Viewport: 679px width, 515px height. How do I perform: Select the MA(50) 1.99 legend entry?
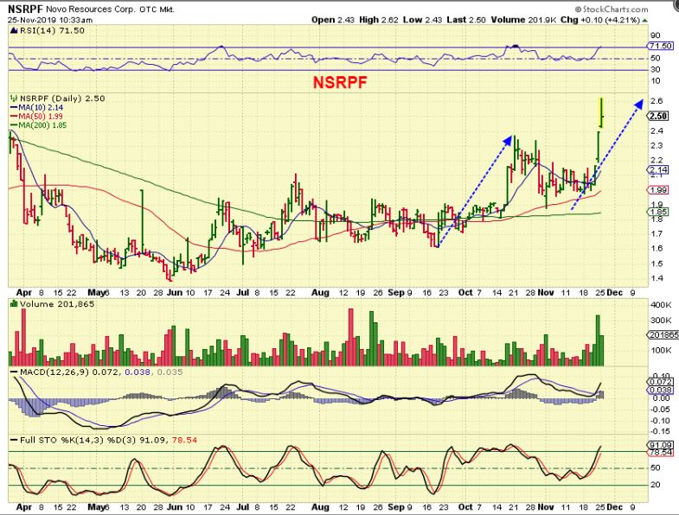point(37,116)
